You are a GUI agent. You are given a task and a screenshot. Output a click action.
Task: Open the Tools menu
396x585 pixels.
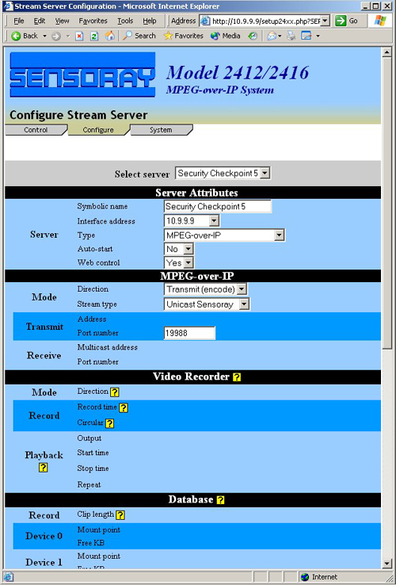125,21
